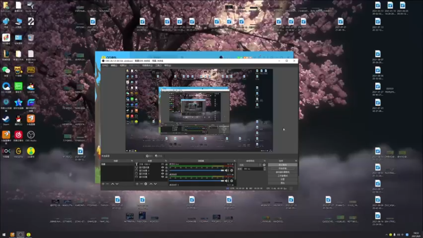Open the Help menu in OBS
The height and width of the screenshot is (238, 423).
coord(168,65)
